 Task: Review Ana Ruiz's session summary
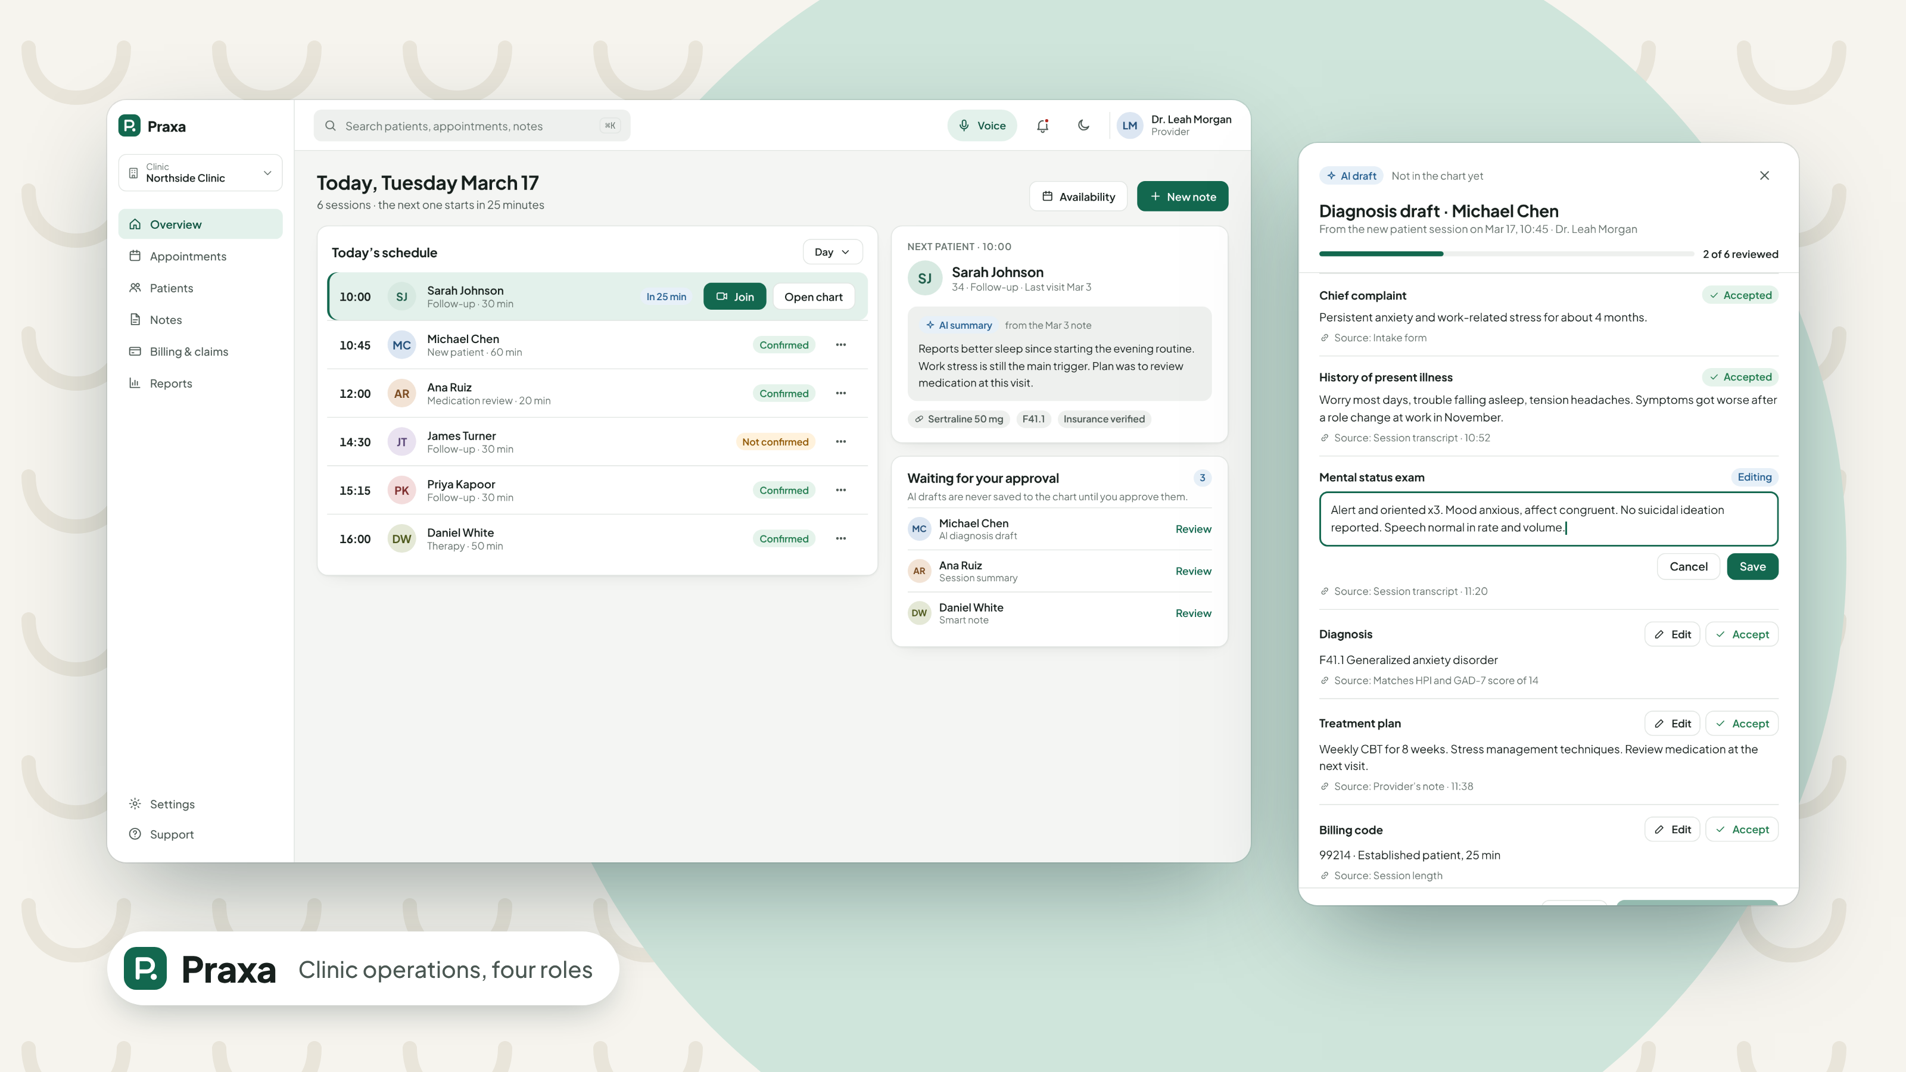[x=1192, y=571]
